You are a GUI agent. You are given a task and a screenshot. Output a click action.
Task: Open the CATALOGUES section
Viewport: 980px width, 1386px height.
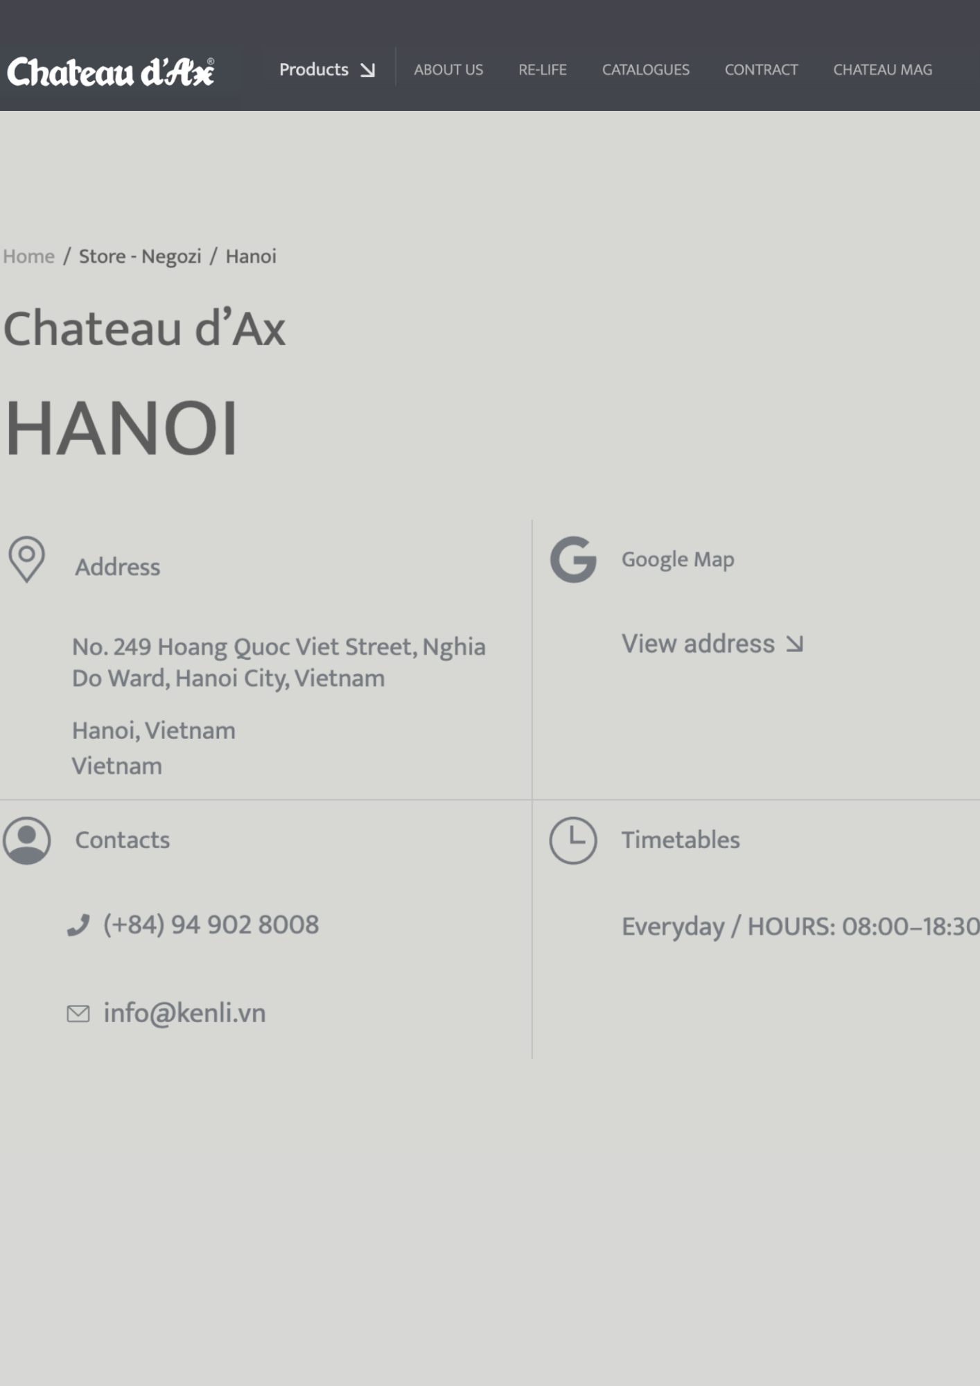pos(645,70)
